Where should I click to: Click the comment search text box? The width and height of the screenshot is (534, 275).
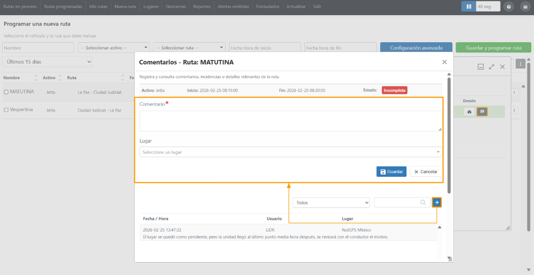pos(401,202)
